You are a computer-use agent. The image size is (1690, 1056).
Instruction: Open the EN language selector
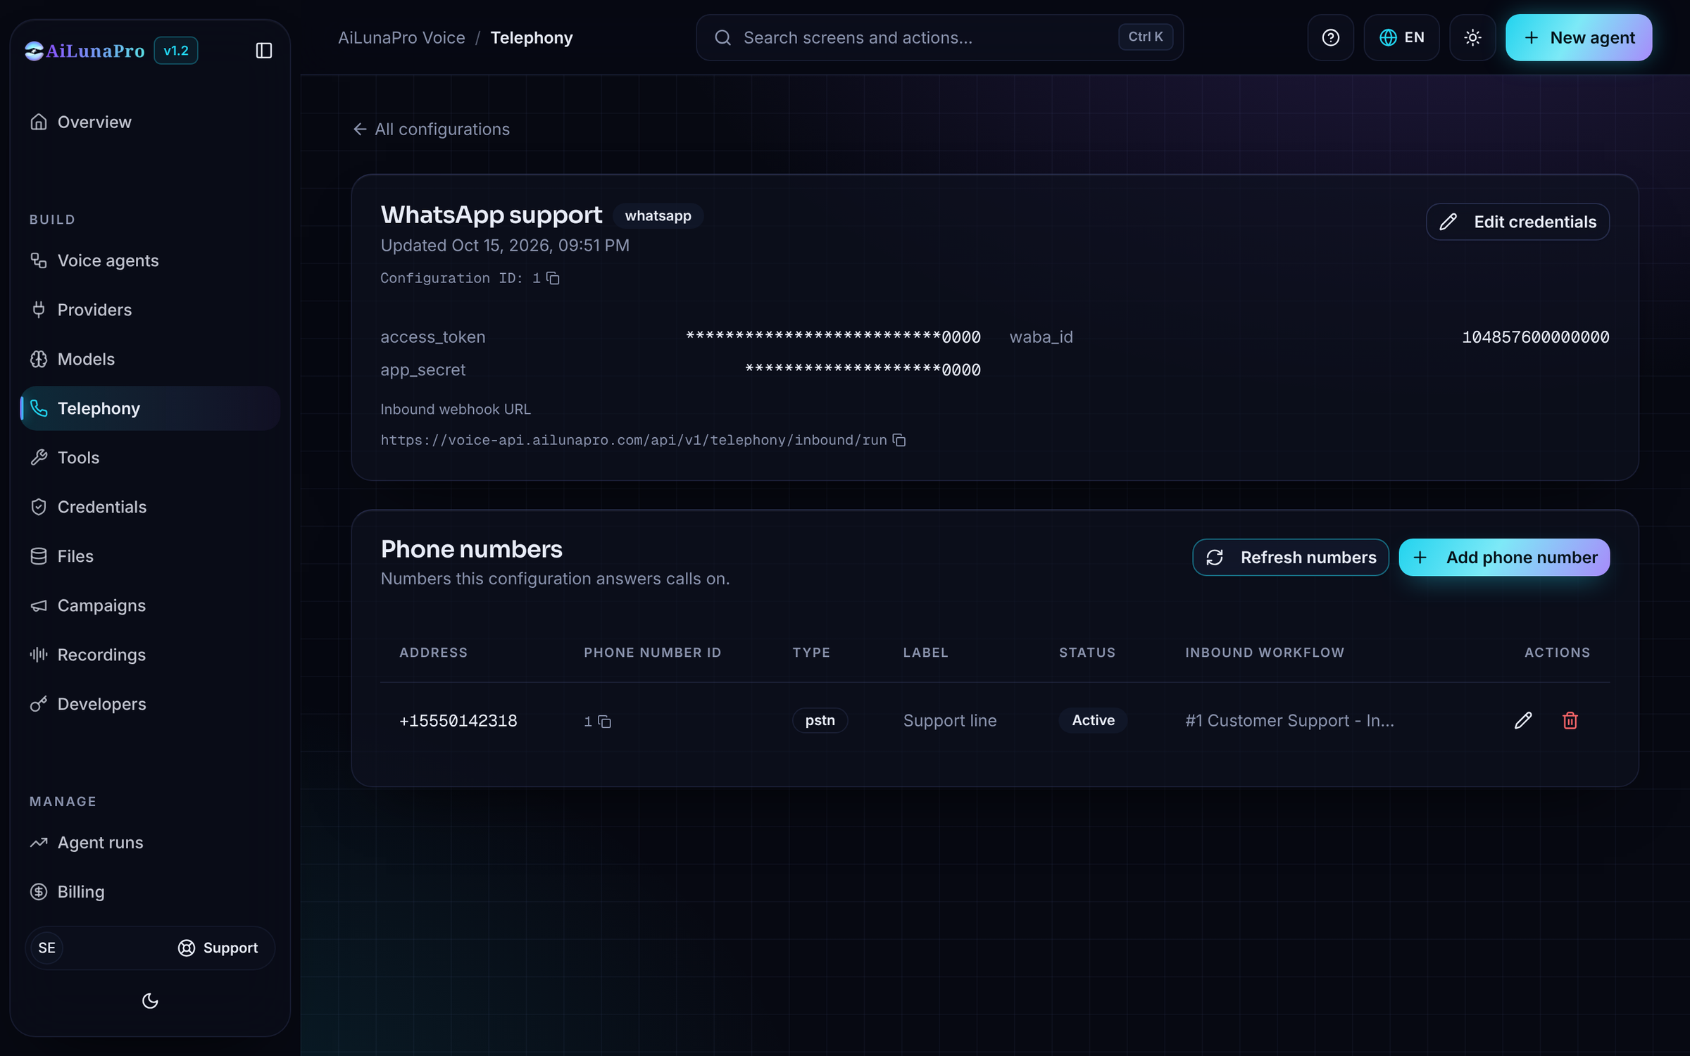click(x=1401, y=37)
